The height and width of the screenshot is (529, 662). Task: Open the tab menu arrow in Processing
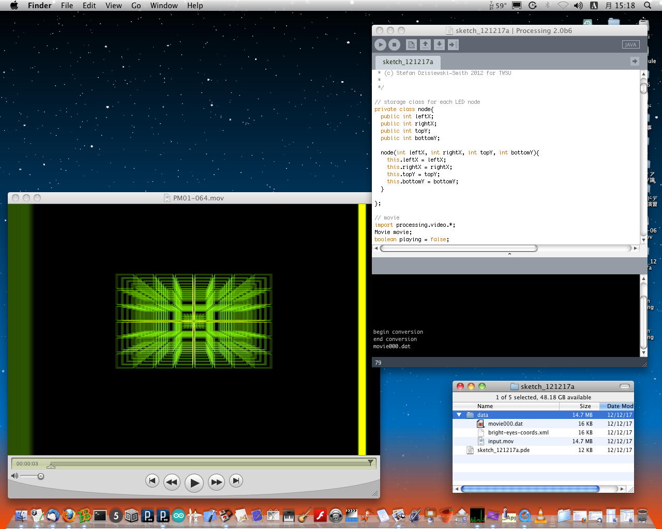coord(635,61)
